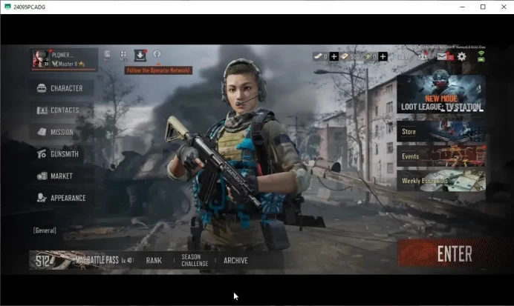This screenshot has width=514, height=306.
Task: Open the Facebook social icon
Action: [157, 54]
